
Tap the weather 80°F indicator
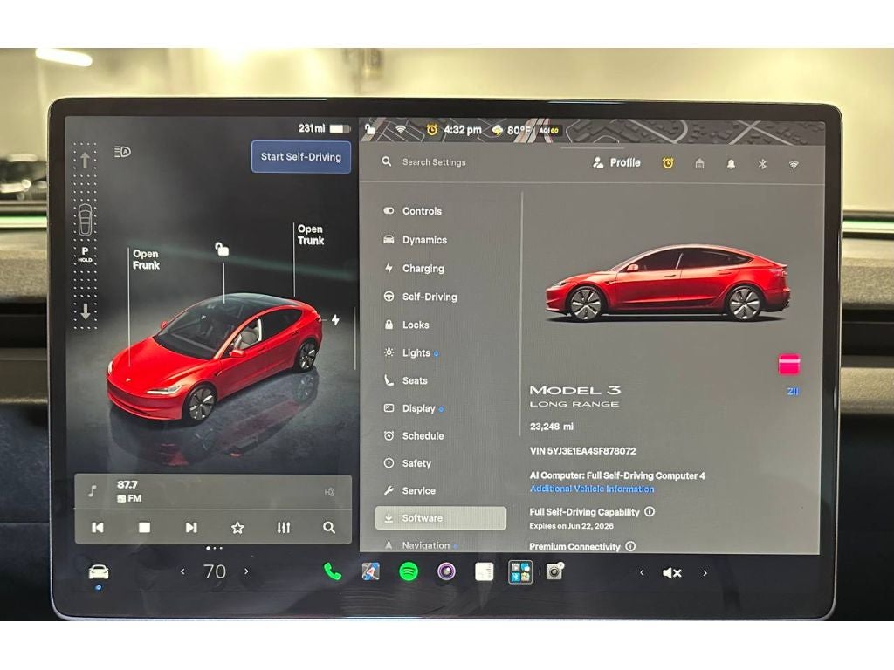[512, 131]
